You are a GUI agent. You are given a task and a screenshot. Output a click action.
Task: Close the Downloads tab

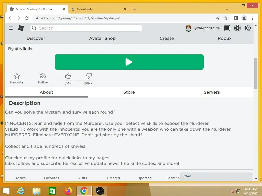click(x=125, y=9)
